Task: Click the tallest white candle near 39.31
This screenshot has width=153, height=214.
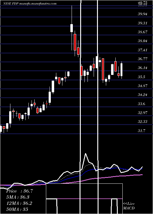Action: 72,28
